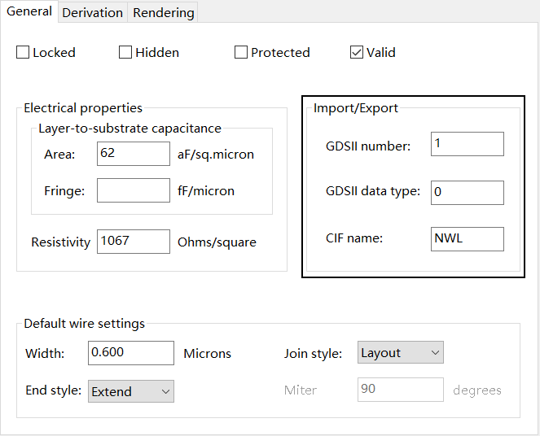Click the Import/Export group heading
Image resolution: width=540 pixels, height=436 pixels.
356,108
